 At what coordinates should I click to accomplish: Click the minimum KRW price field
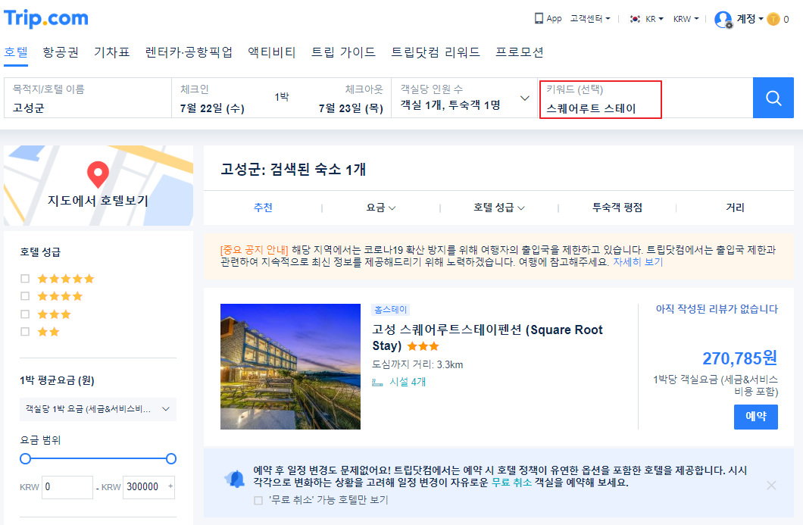coord(67,487)
